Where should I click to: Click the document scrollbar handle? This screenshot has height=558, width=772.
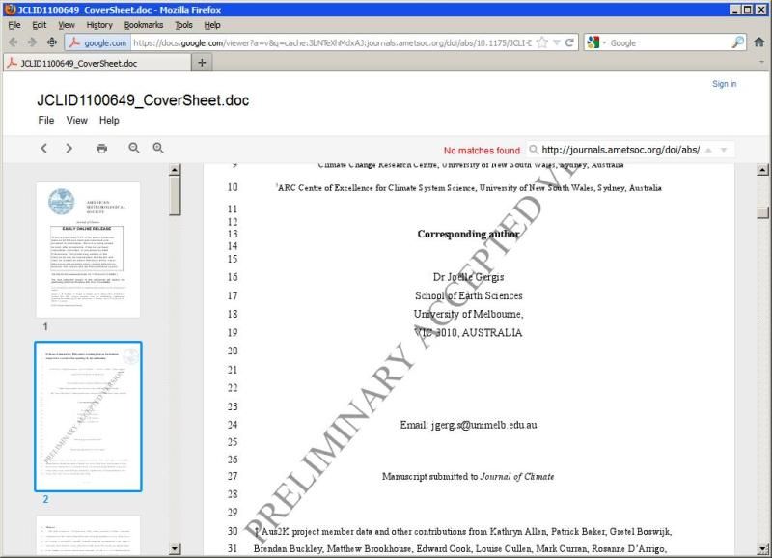click(x=762, y=212)
